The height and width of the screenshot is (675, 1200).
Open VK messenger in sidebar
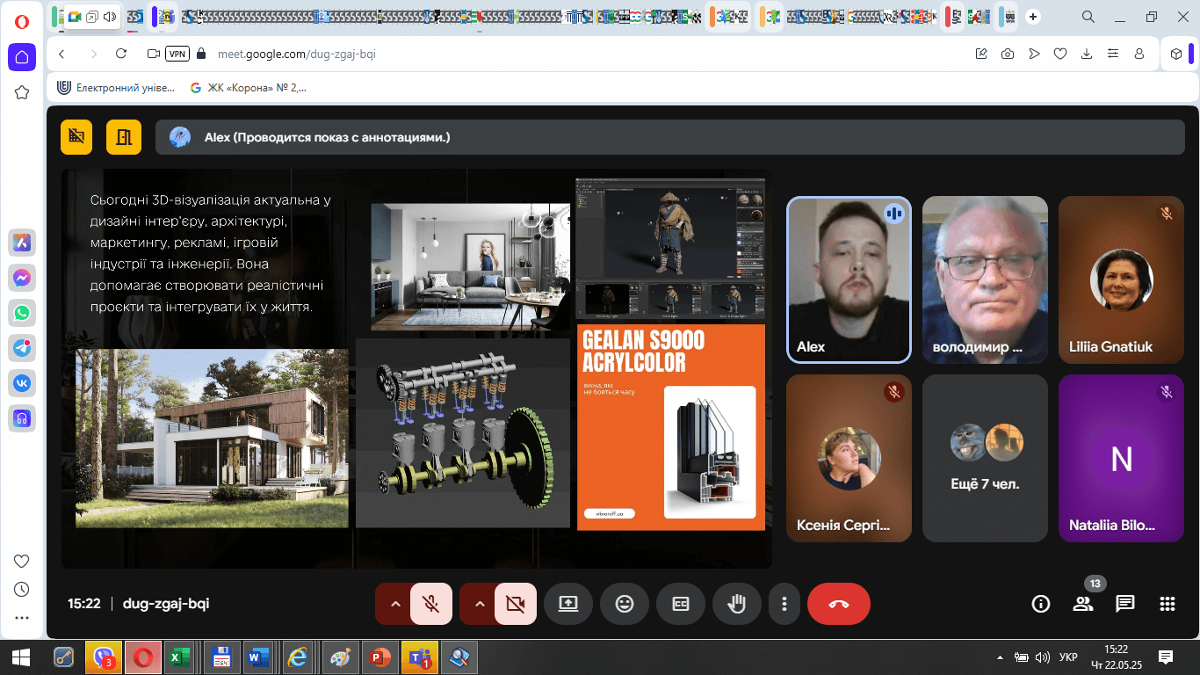(x=22, y=383)
